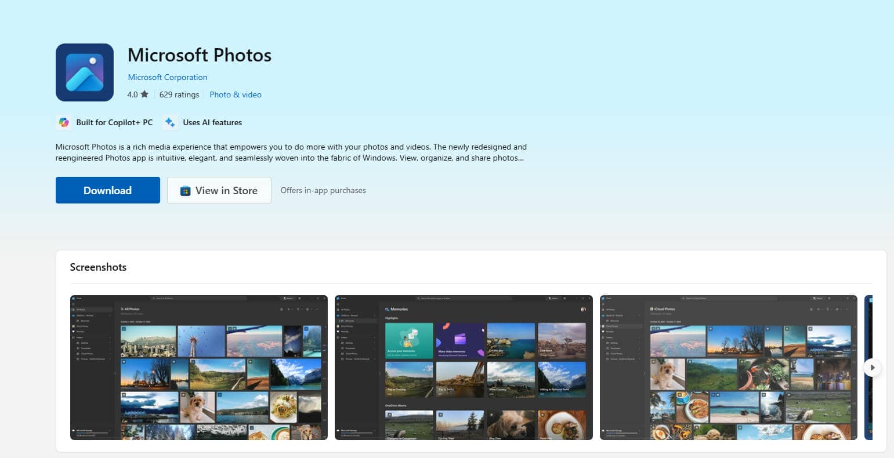
Task: Click the Offers in-app purchases text
Action: [323, 190]
